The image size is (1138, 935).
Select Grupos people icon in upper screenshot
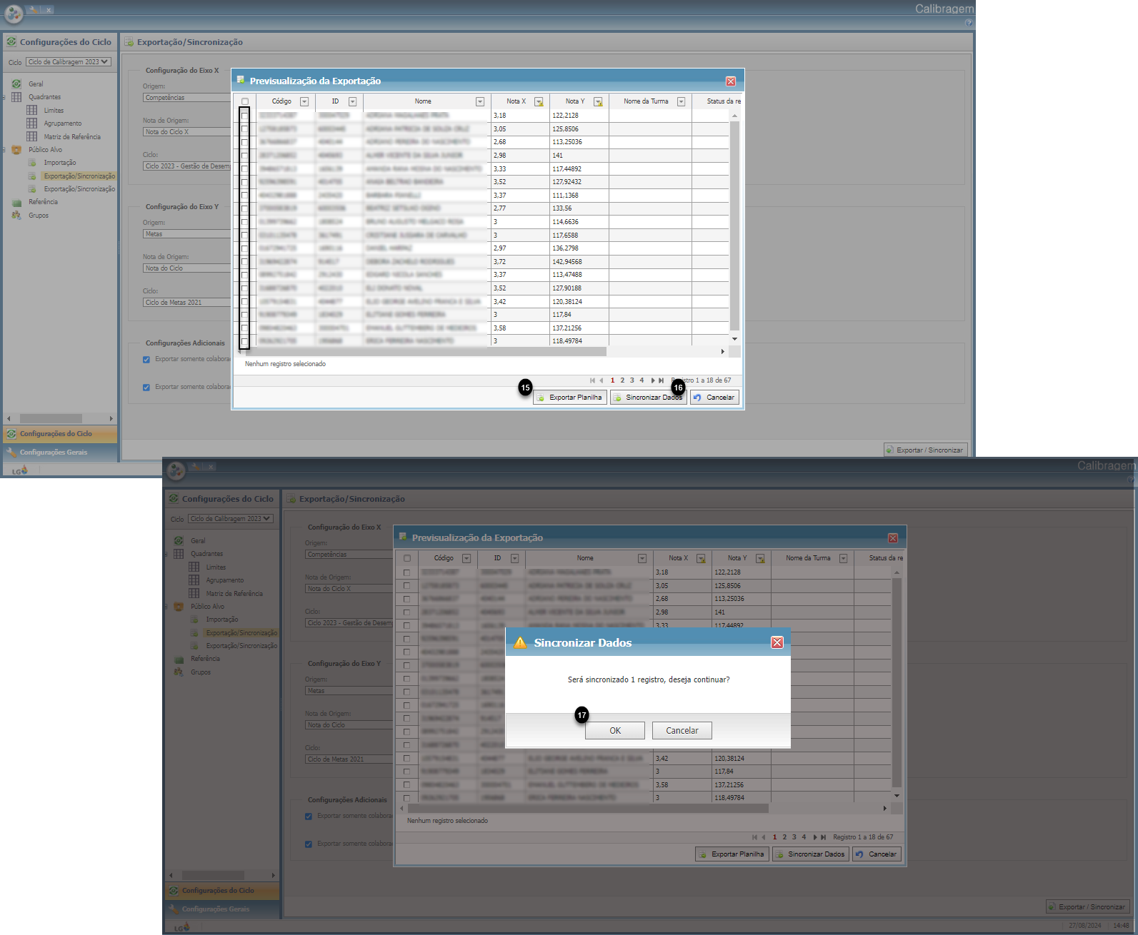(16, 215)
